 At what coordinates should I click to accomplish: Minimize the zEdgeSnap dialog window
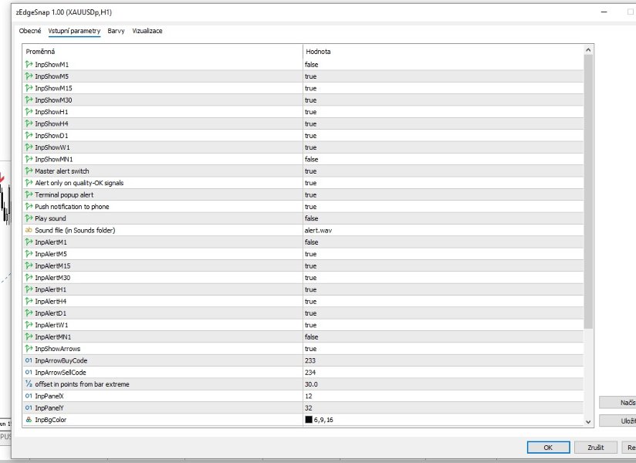coord(604,12)
